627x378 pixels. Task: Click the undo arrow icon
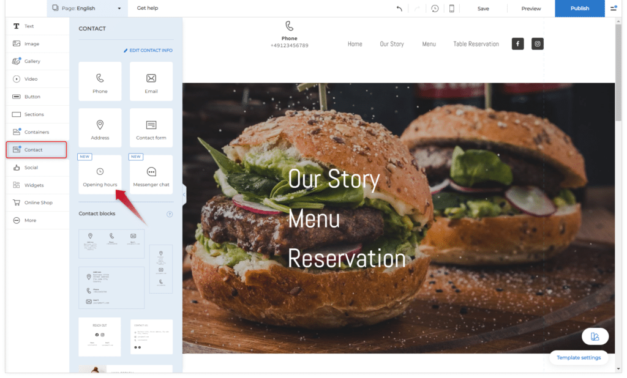(399, 9)
